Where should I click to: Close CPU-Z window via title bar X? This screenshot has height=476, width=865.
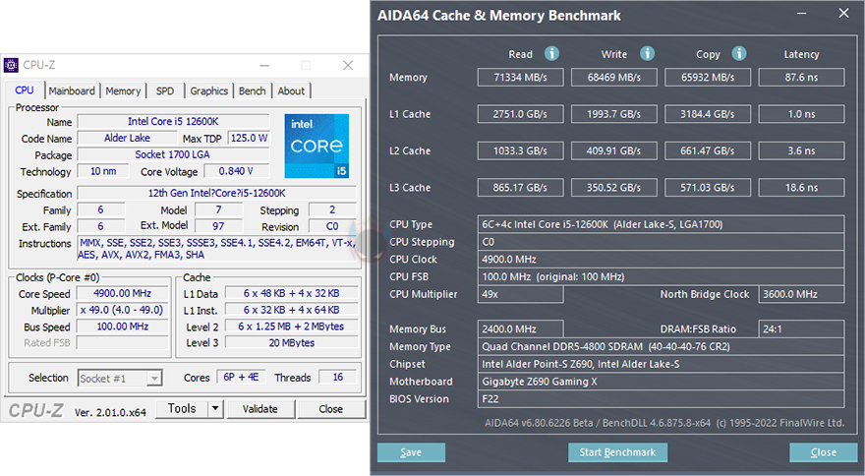click(348, 66)
